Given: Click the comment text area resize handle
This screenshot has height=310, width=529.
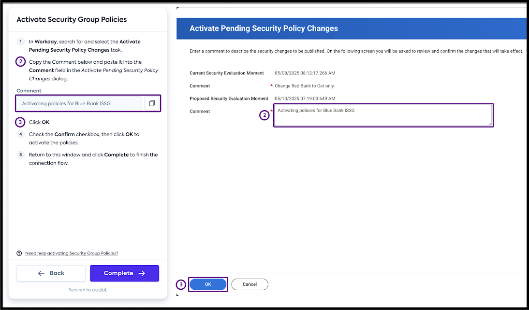Looking at the screenshot, I should (489, 124).
